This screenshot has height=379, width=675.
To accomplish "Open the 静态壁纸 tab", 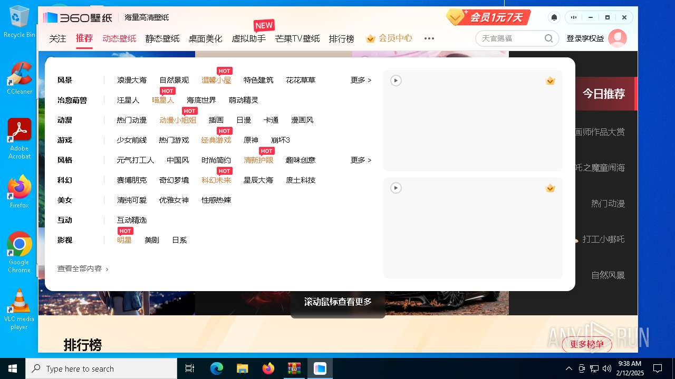I will (162, 38).
